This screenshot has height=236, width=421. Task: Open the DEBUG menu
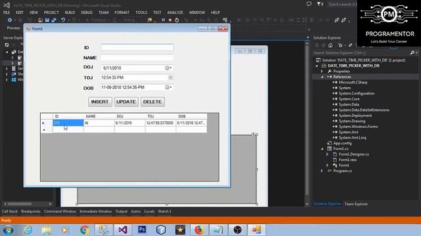tap(86, 12)
